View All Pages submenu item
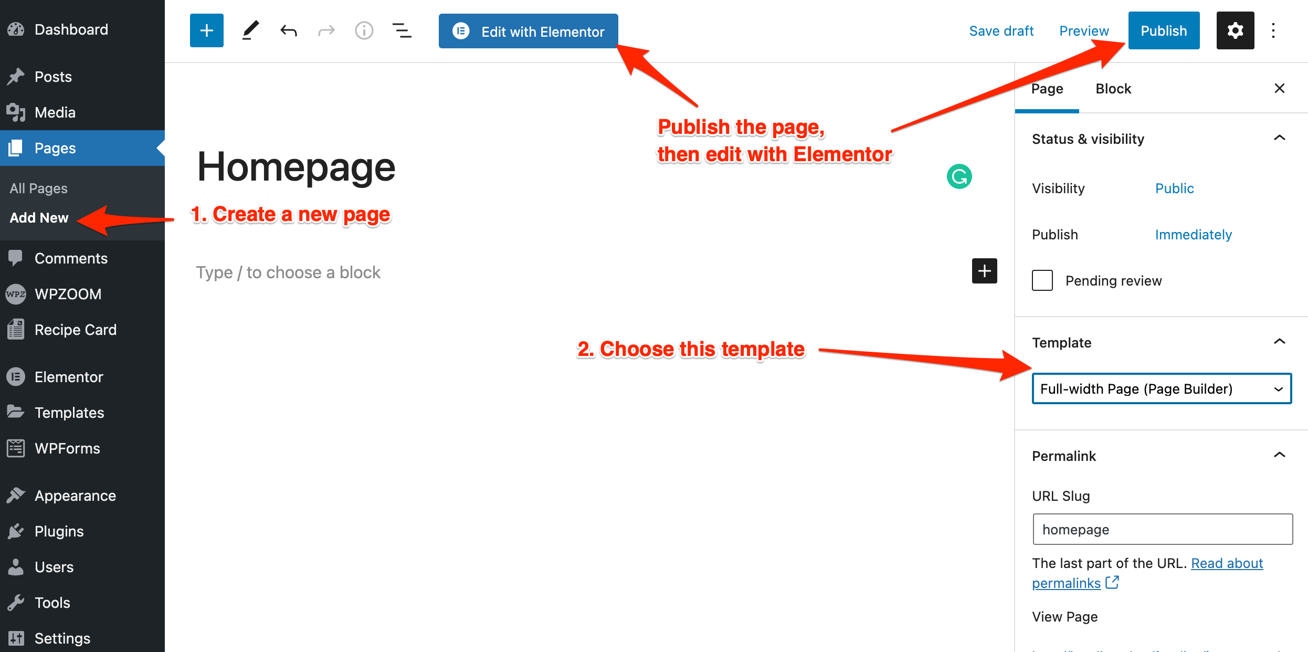This screenshot has width=1308, height=652. click(39, 188)
